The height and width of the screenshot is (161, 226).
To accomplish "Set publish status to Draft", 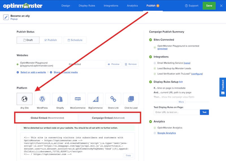I will coord(28,40).
